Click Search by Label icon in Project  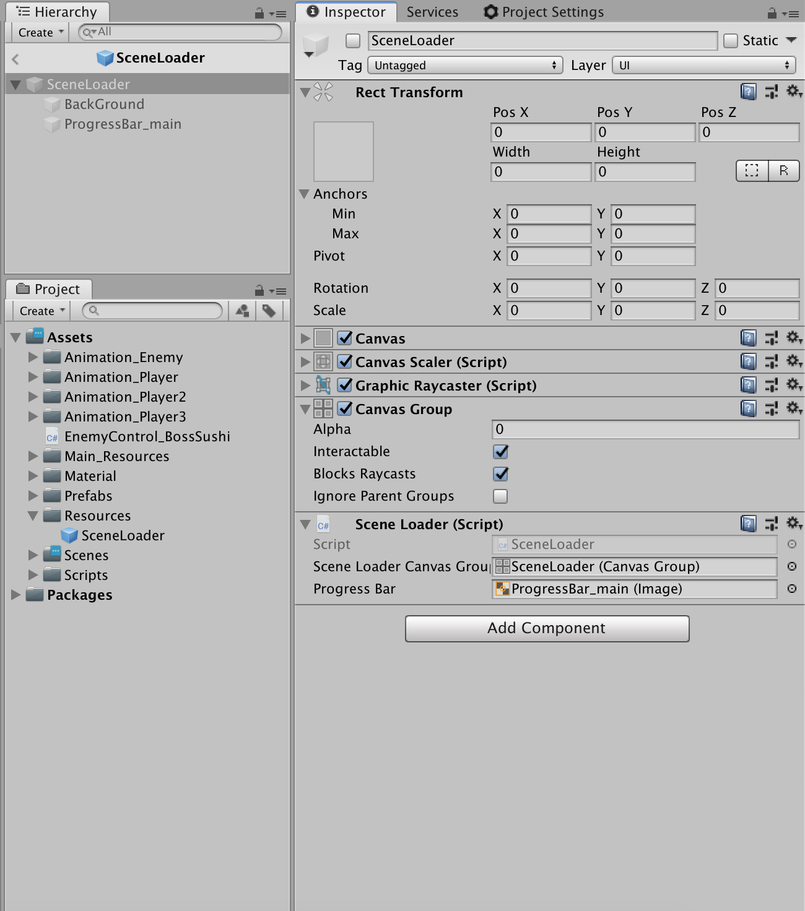pos(269,311)
